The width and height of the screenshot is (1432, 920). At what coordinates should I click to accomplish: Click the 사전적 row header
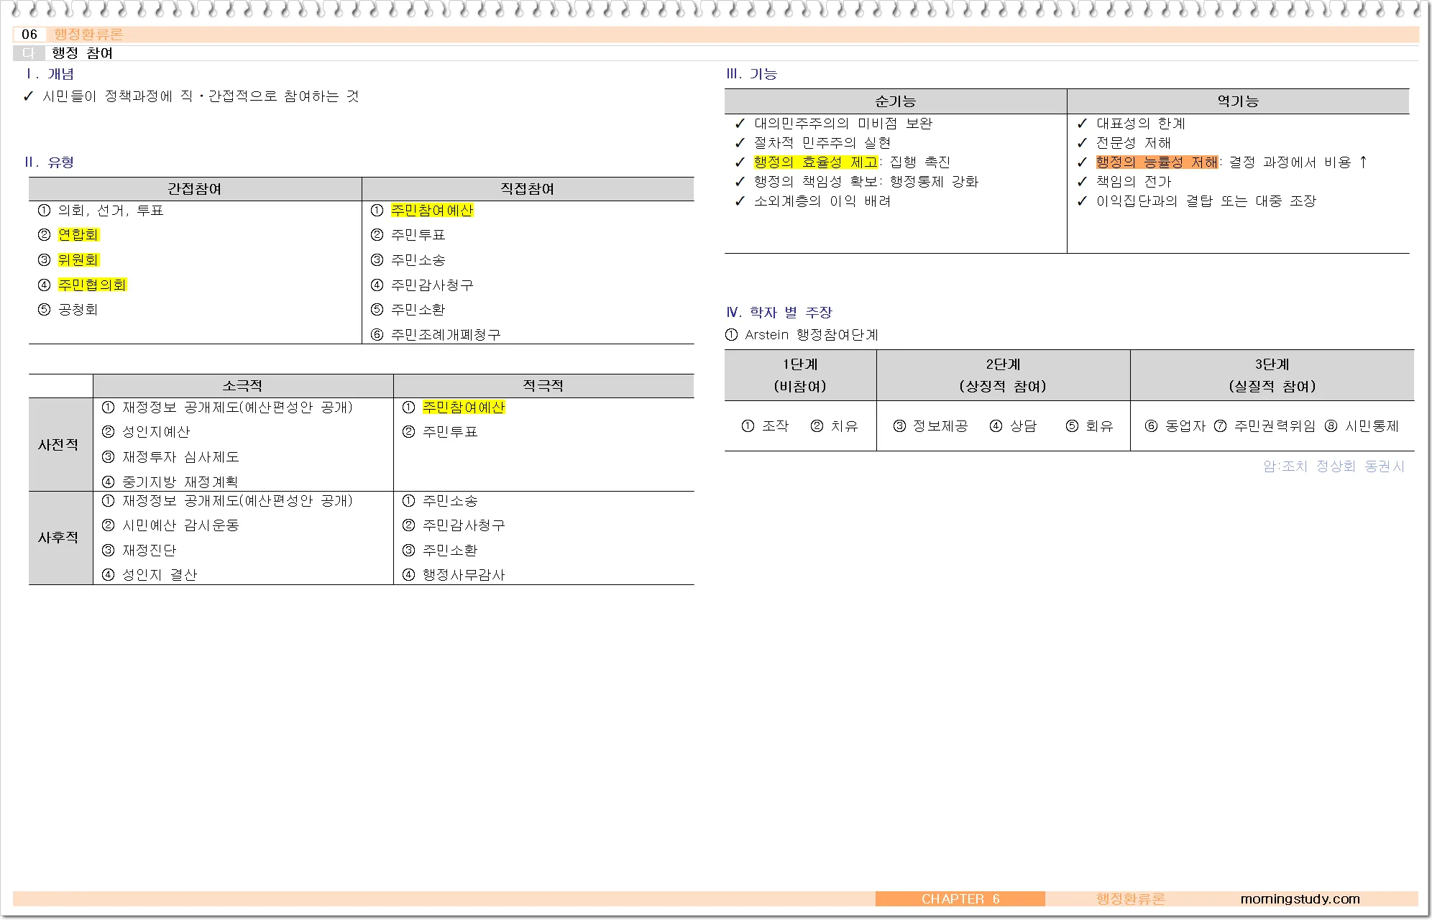(60, 445)
